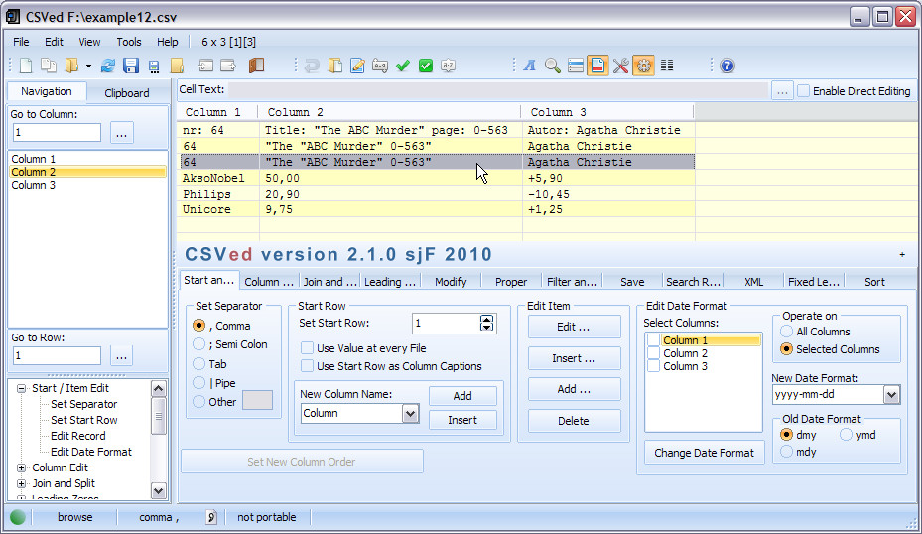
Task: Choose All Columns under Operate on
Action: 786,332
